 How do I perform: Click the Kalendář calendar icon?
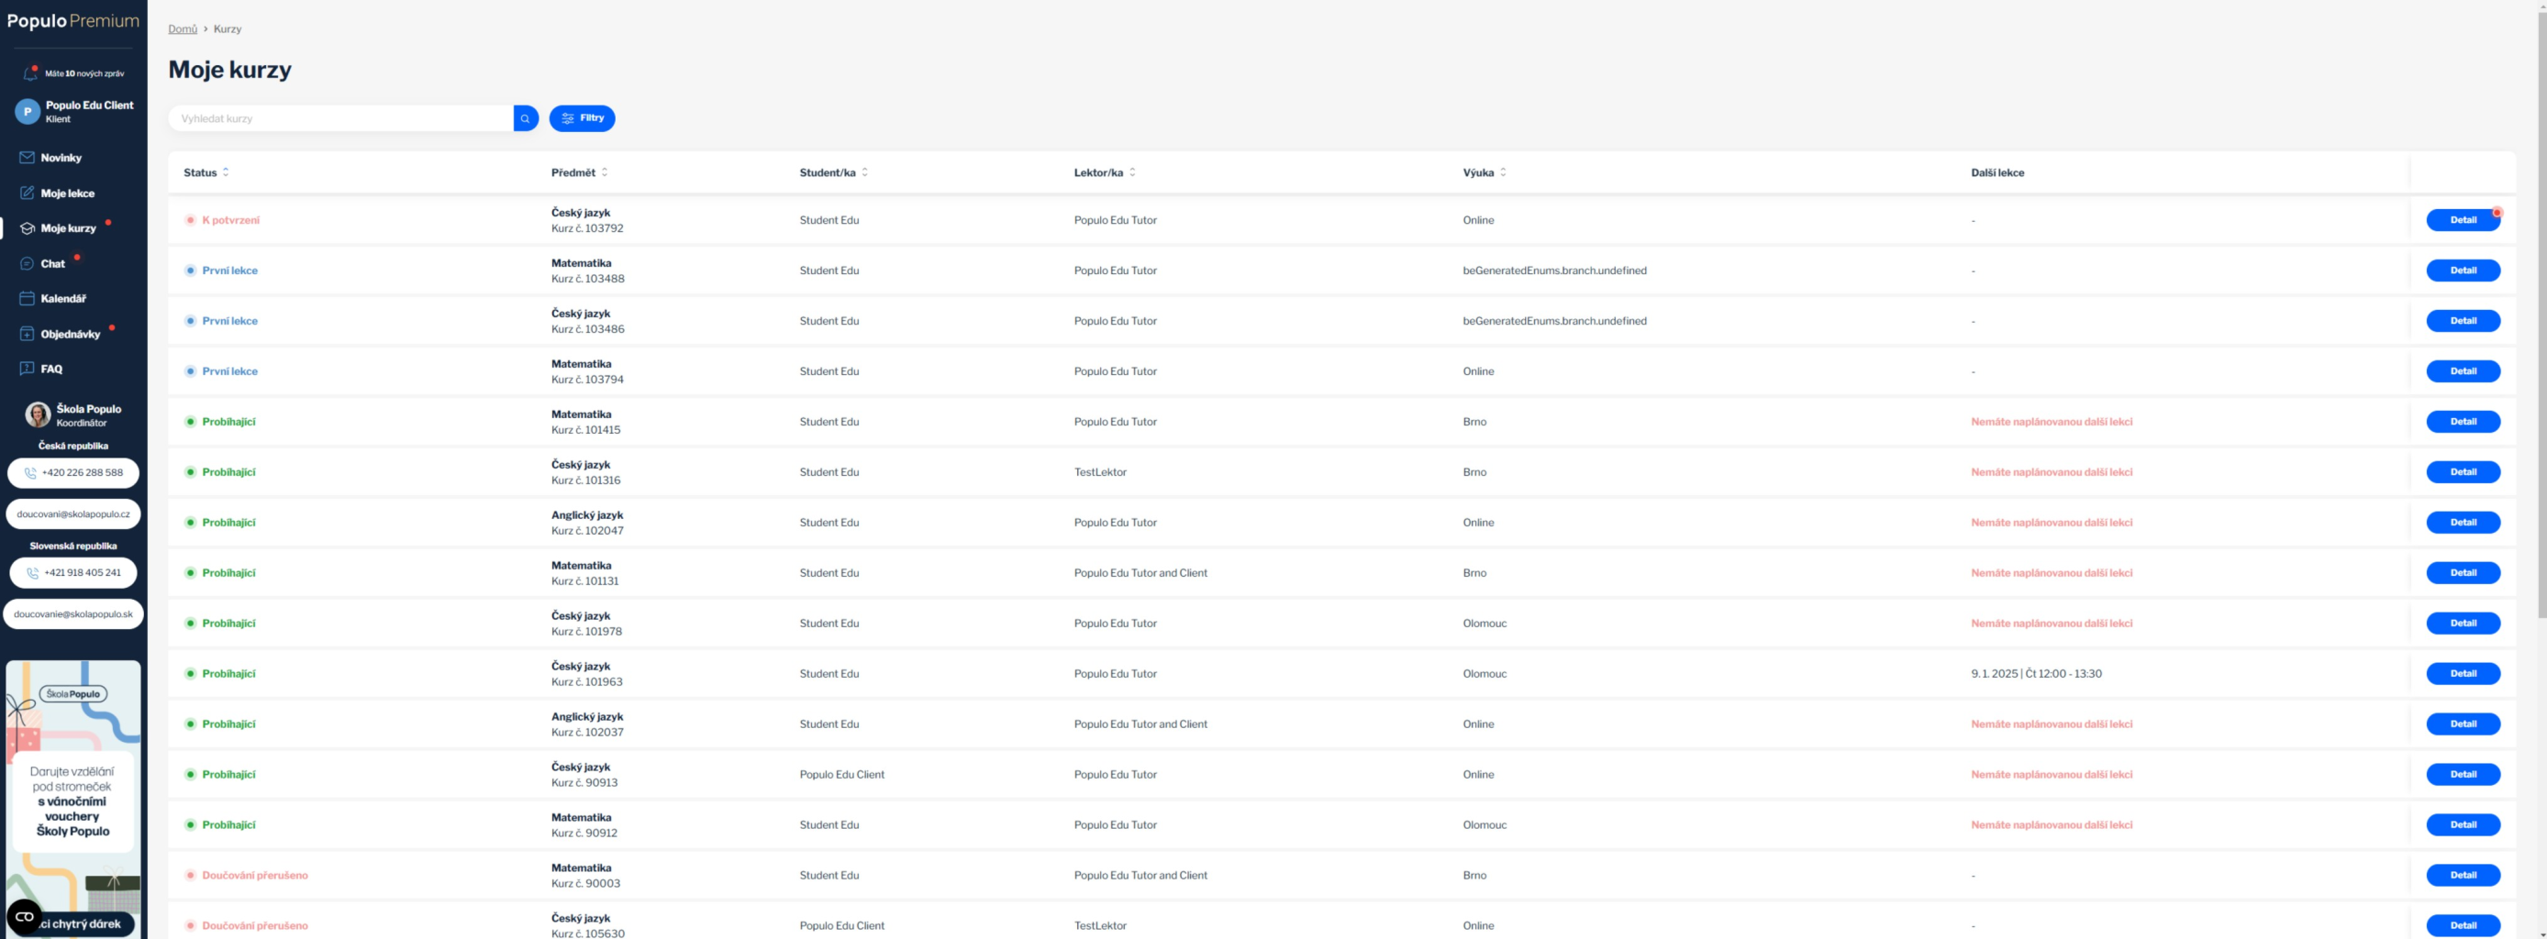point(27,299)
